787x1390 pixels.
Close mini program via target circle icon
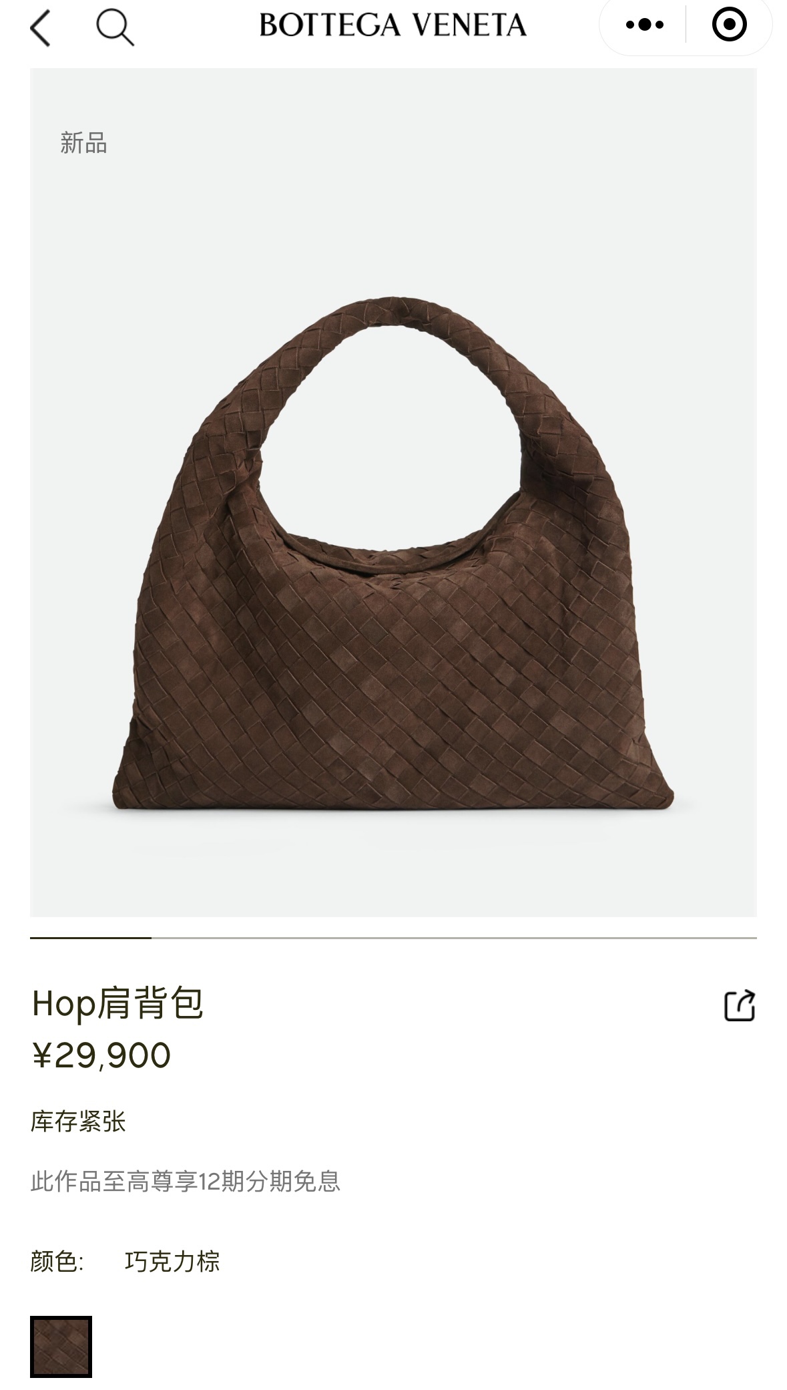(x=729, y=25)
